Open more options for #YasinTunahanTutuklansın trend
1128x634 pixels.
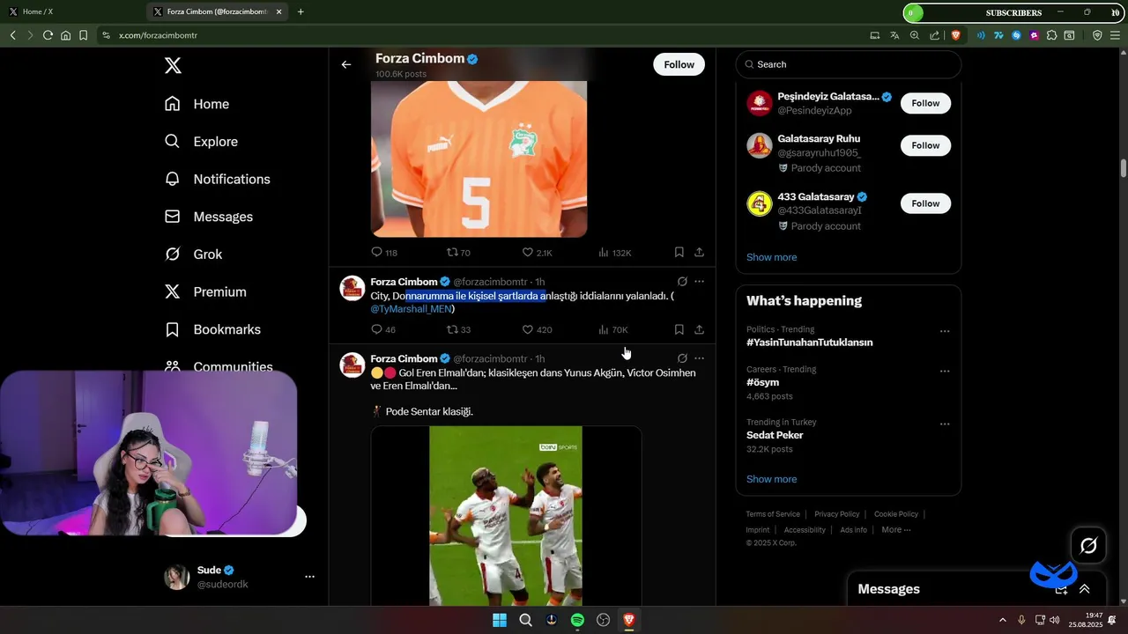[945, 331]
